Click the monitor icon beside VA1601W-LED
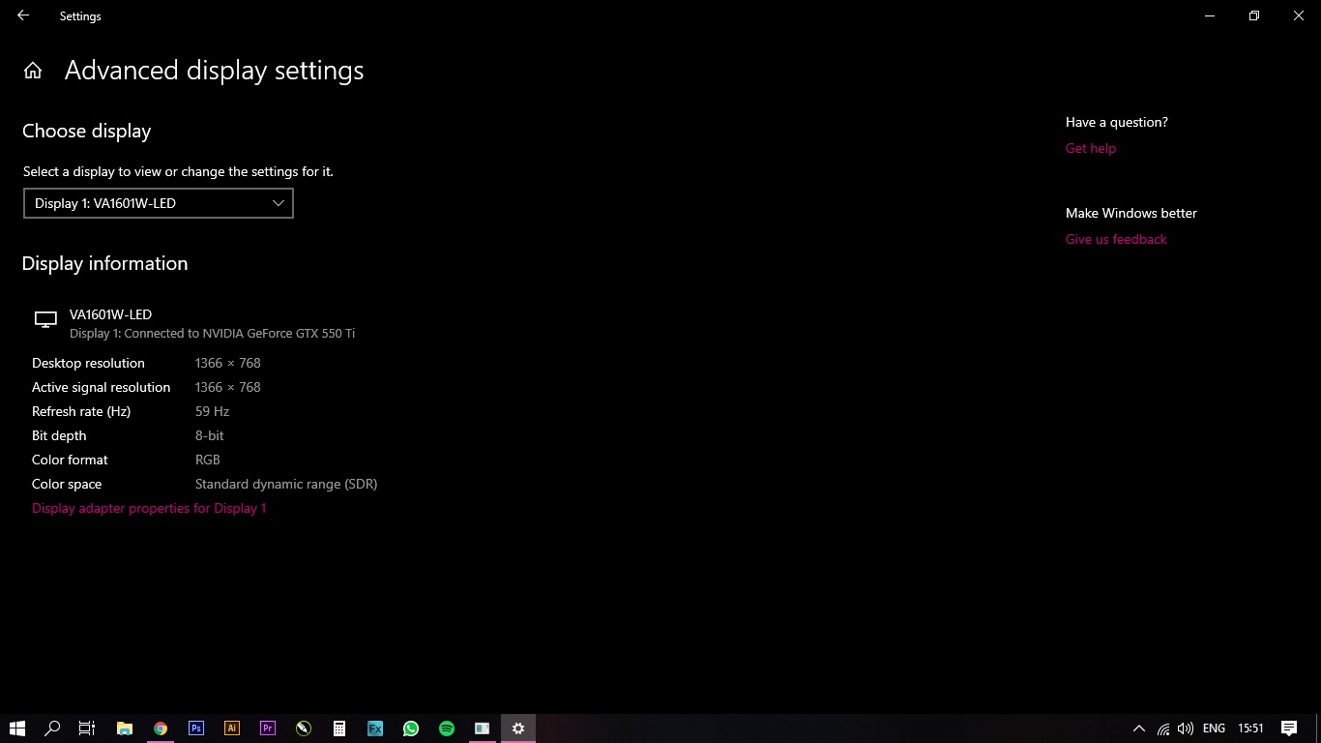 [x=44, y=319]
